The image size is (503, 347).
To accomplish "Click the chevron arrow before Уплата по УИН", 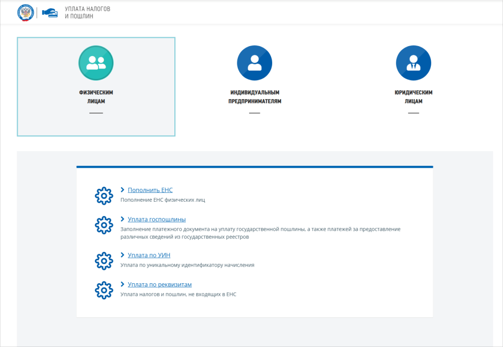I will pos(122,255).
